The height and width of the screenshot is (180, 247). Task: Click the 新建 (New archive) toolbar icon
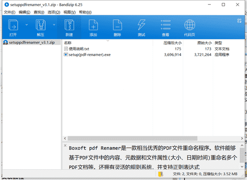(x=69, y=25)
